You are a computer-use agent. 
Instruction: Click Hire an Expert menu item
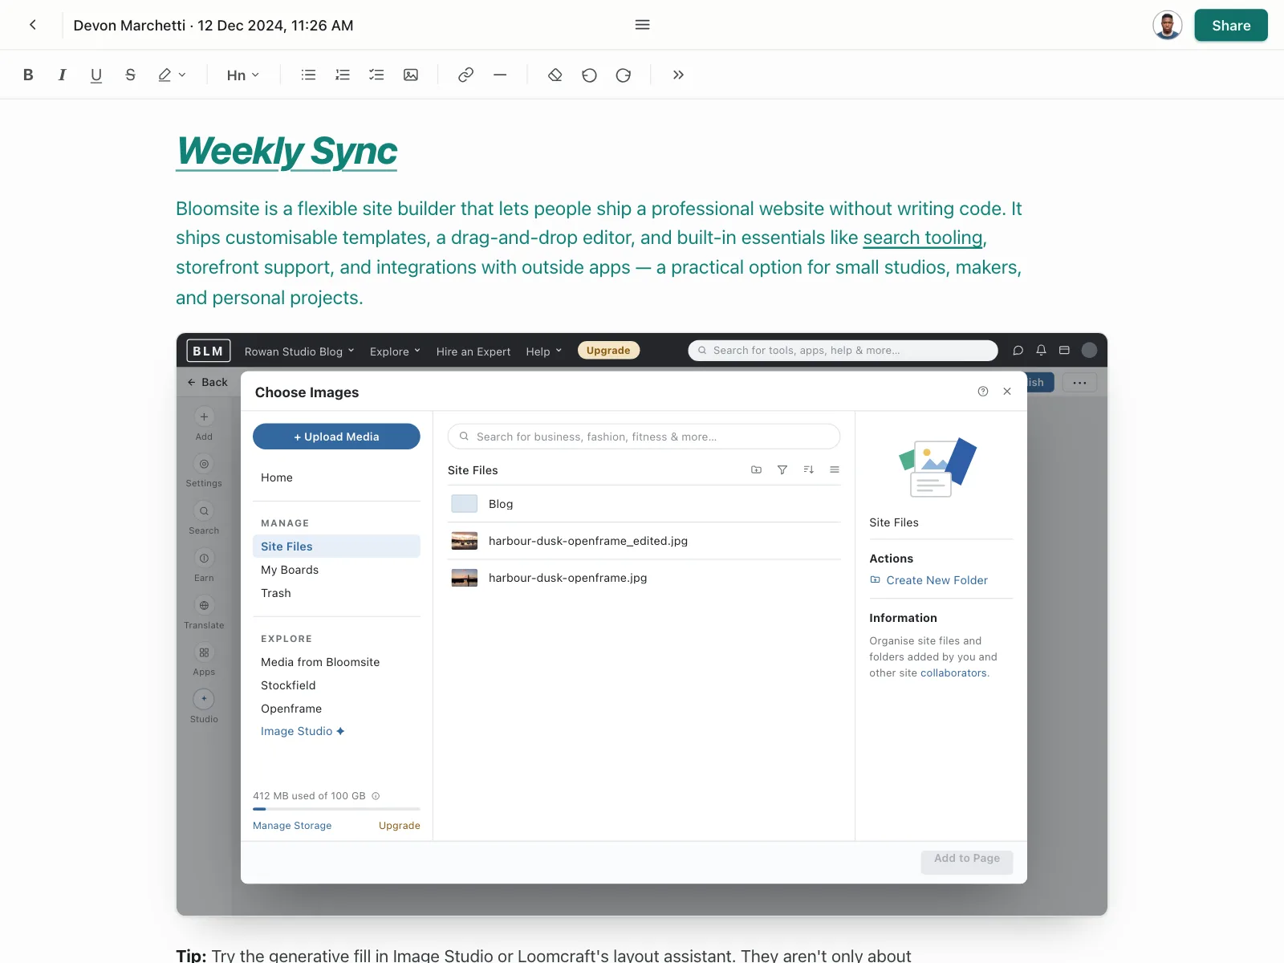coord(473,351)
